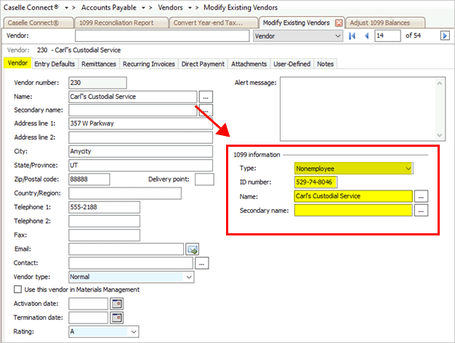Click the Contact field
Image resolution: width=455 pixels, height=343 pixels.
pyautogui.click(x=131, y=263)
